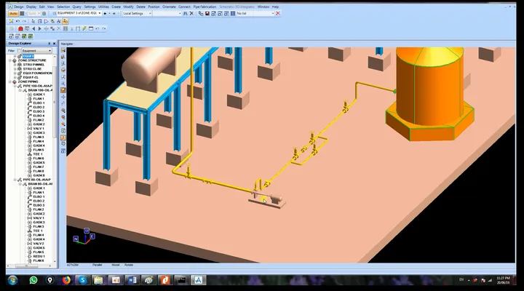Select BRAN 100-OIL branch in the tree
Viewport: 524px width, 291px height.
point(40,90)
